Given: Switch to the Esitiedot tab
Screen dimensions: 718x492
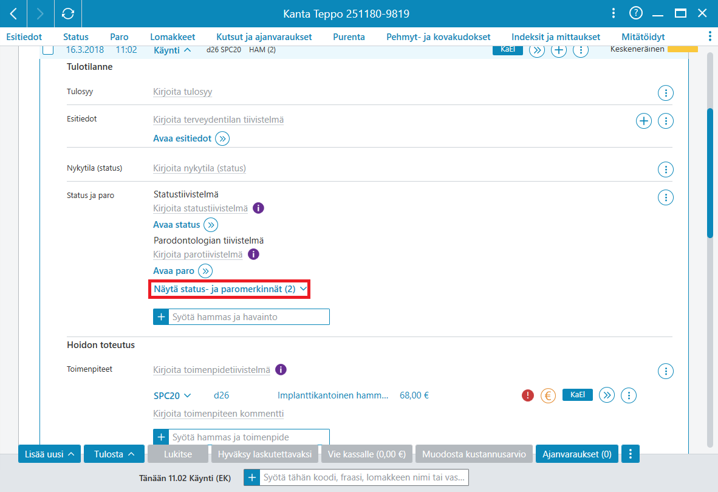Looking at the screenshot, I should tap(24, 36).
